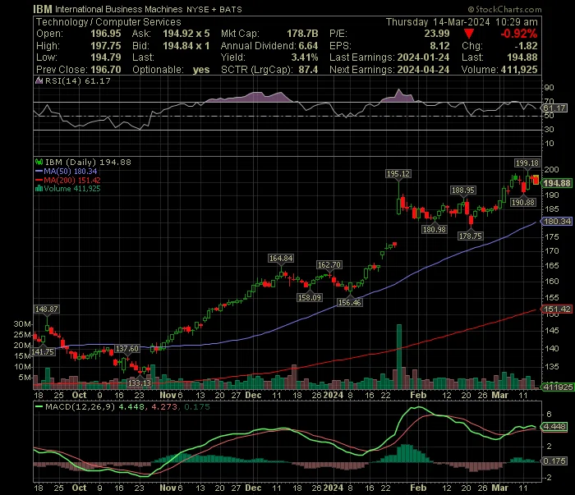This screenshot has width=575, height=495.
Task: Click the MACD value tag 4.448
Action: click(554, 427)
